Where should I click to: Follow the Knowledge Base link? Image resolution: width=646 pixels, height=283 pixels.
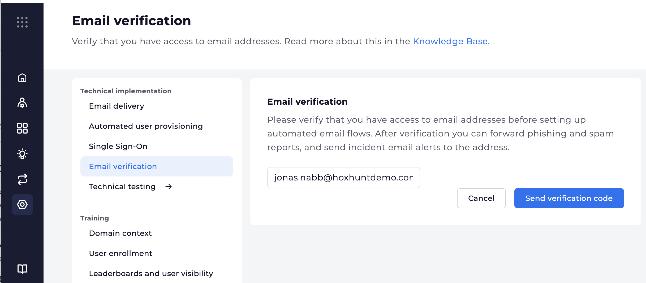tap(450, 41)
